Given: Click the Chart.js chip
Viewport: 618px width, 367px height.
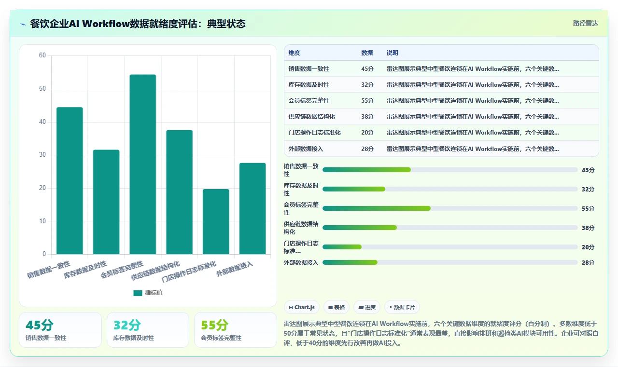Looking at the screenshot, I should point(301,307).
